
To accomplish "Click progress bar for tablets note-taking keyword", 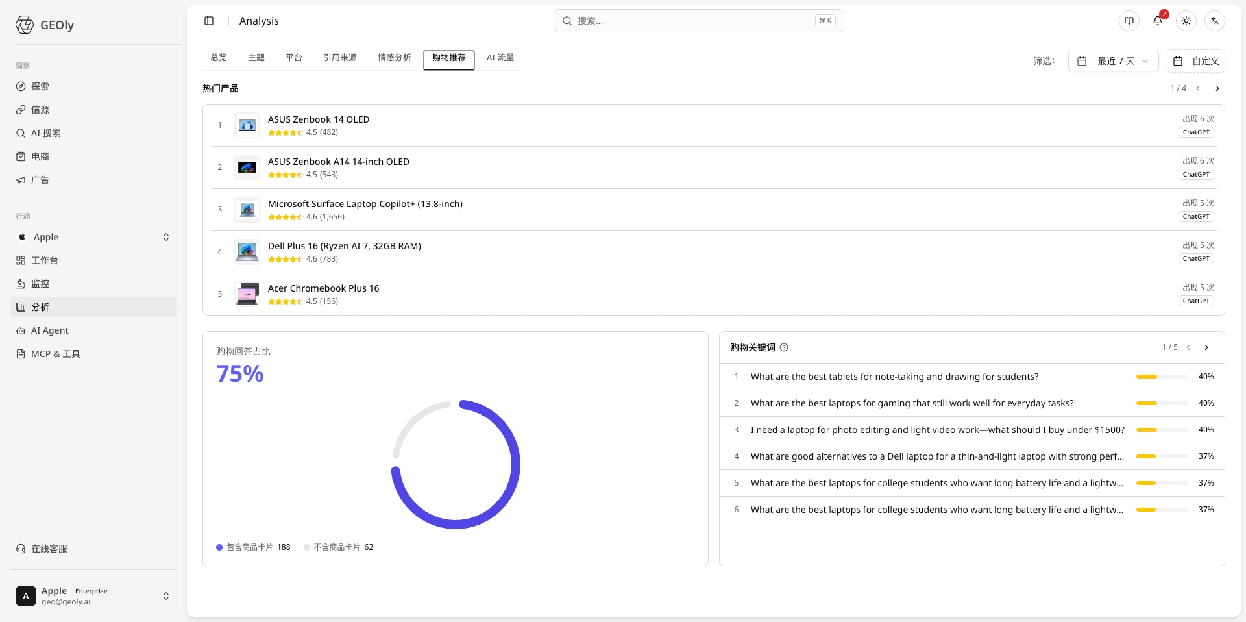I will (x=1162, y=377).
